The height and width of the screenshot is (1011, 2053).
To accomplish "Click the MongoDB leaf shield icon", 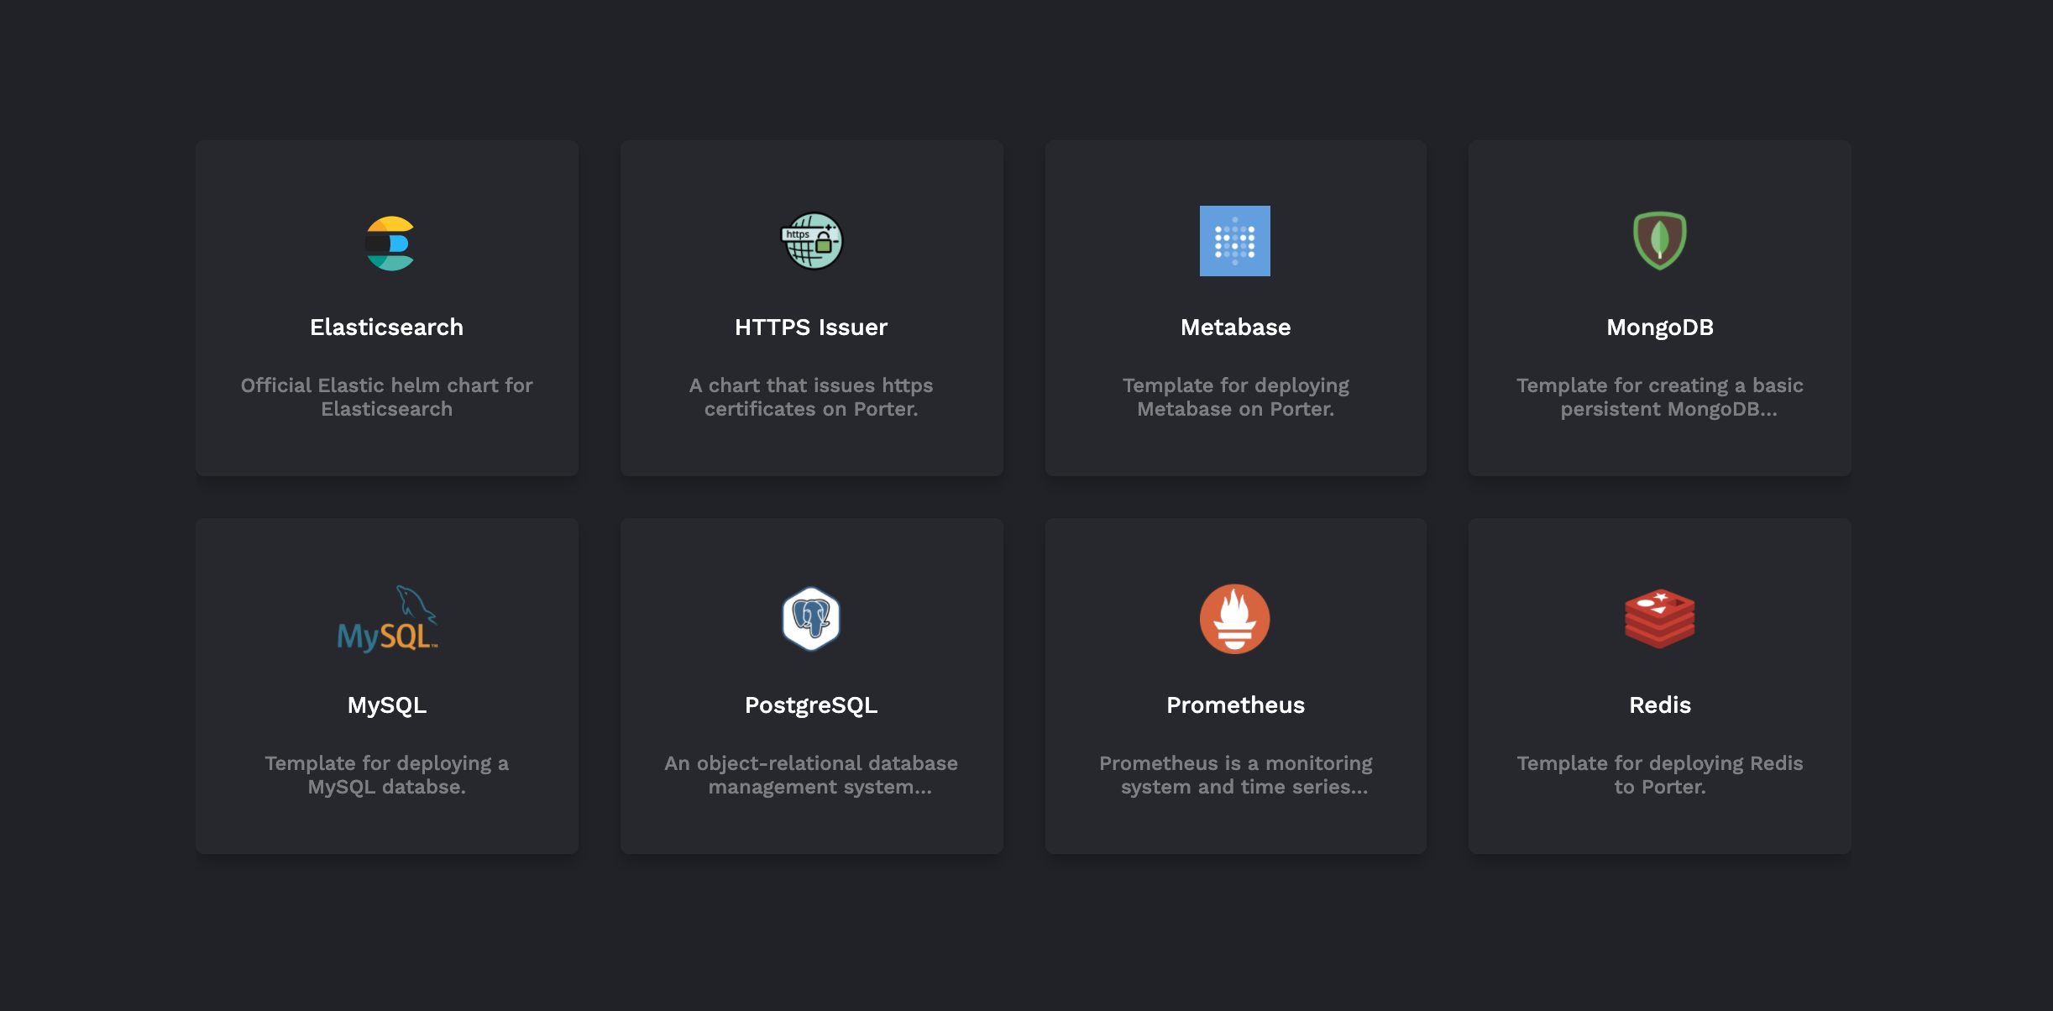I will 1659,240.
